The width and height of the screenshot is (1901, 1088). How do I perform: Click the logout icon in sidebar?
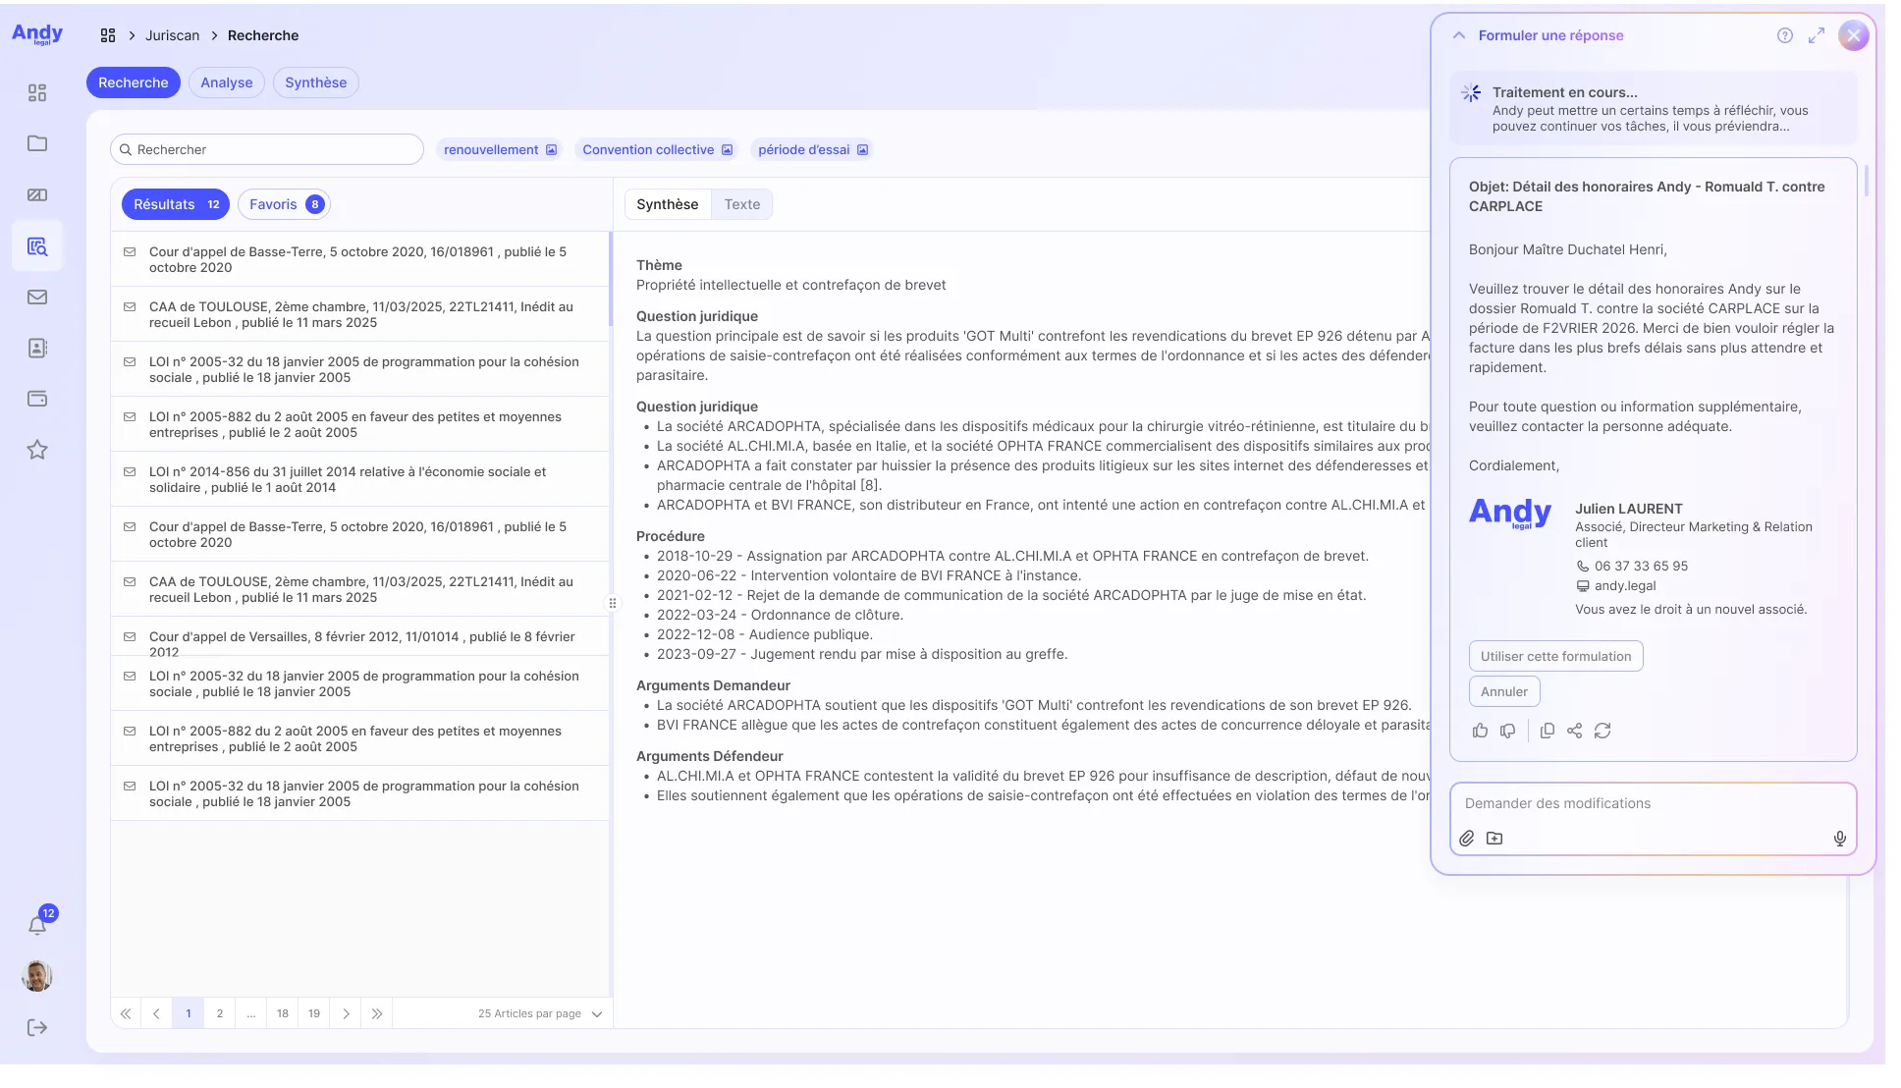click(37, 1027)
